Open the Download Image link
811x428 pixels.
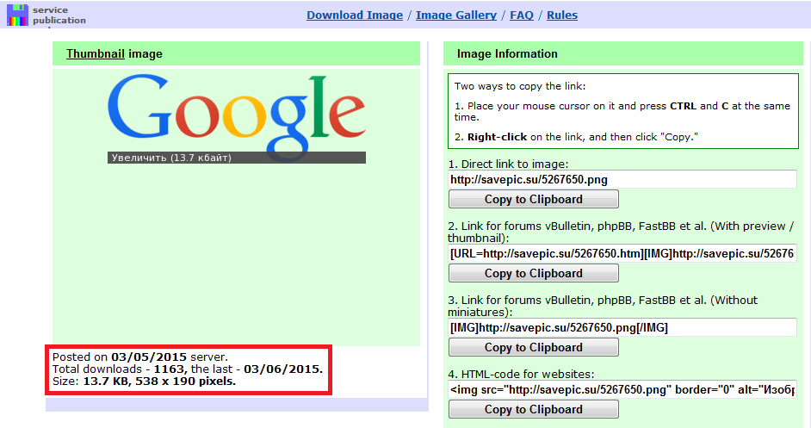pyautogui.click(x=354, y=15)
